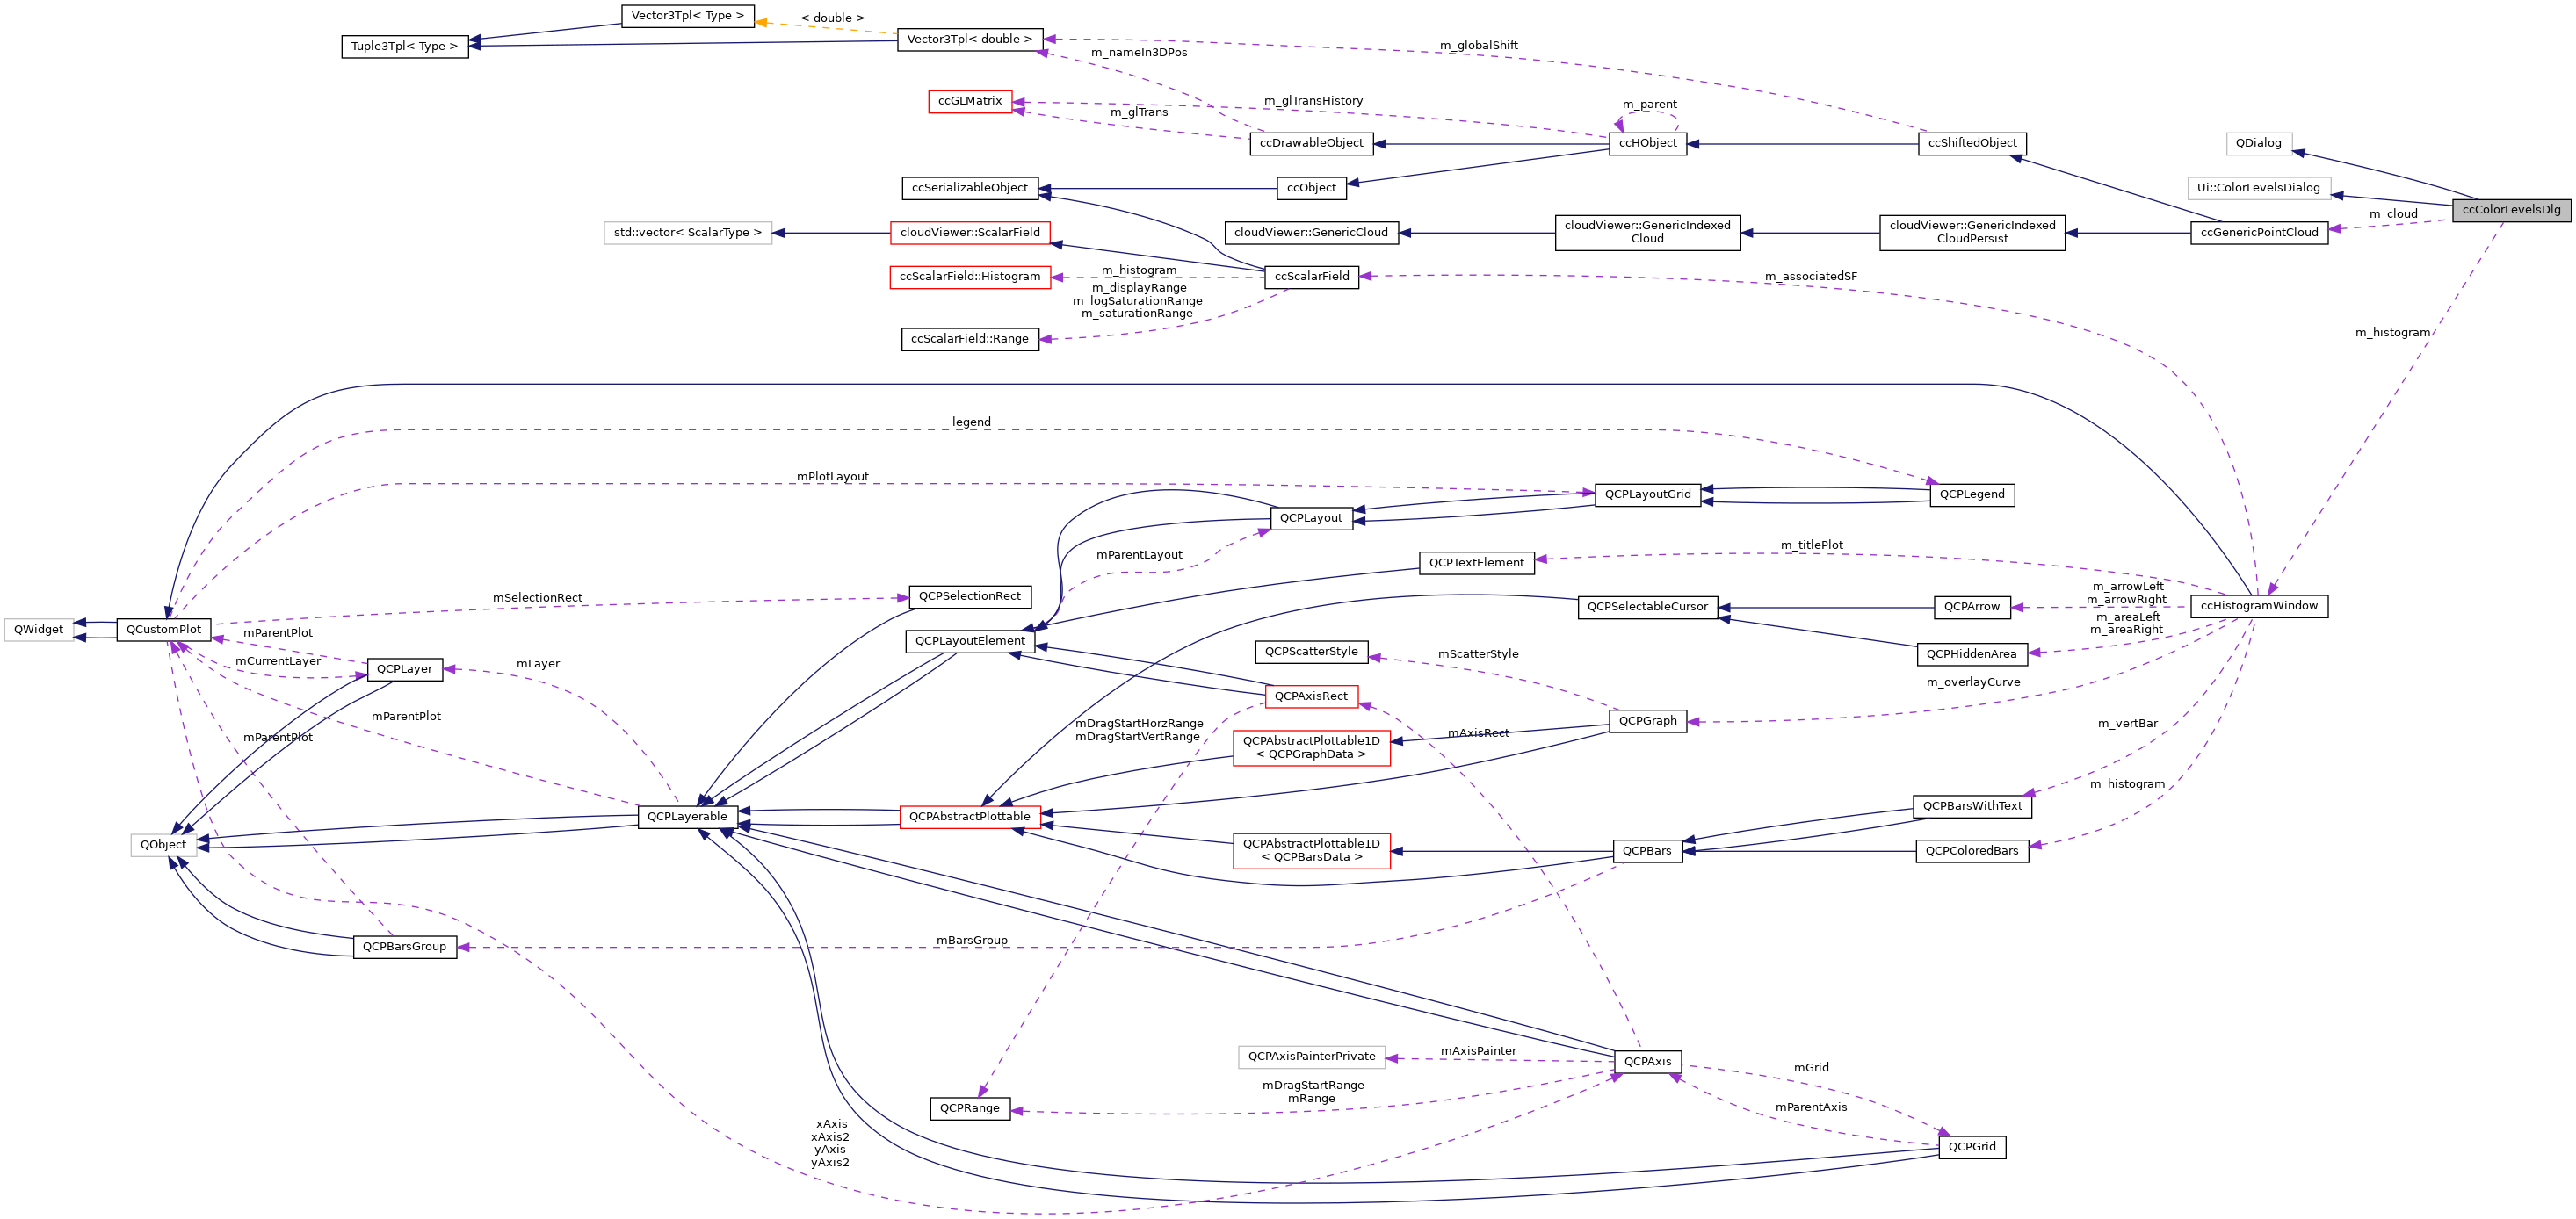
Task: Open the ccScalarField::Histogram node
Action: [970, 277]
